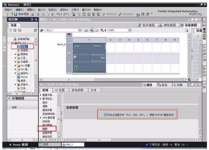Image resolution: width=209 pixels, height=150 pixels.
Task: Click the undo arrow icon
Action: (58, 14)
